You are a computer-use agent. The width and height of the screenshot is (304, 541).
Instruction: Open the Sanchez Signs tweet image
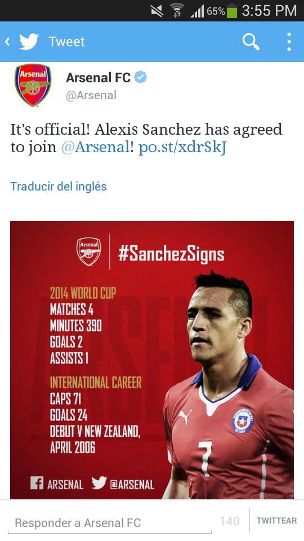tap(152, 360)
